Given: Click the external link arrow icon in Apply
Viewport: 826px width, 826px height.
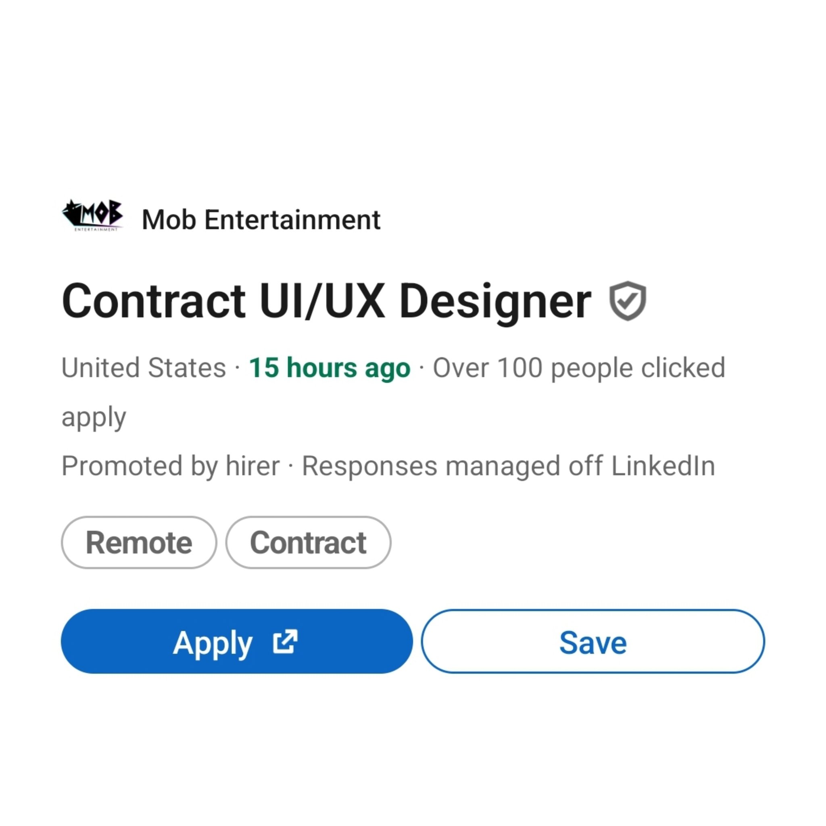Looking at the screenshot, I should point(285,641).
